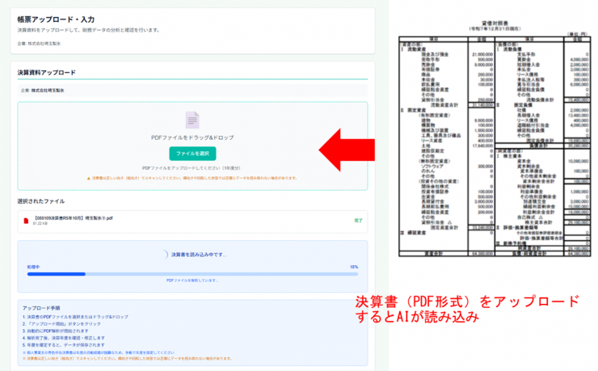The width and height of the screenshot is (598, 371).
Task: Click the 10% progress value
Action: (x=354, y=267)
